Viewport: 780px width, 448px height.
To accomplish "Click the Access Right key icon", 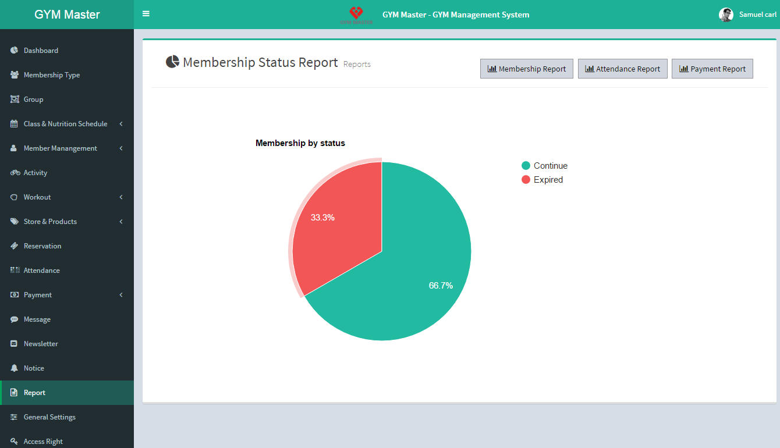I will pos(15,442).
